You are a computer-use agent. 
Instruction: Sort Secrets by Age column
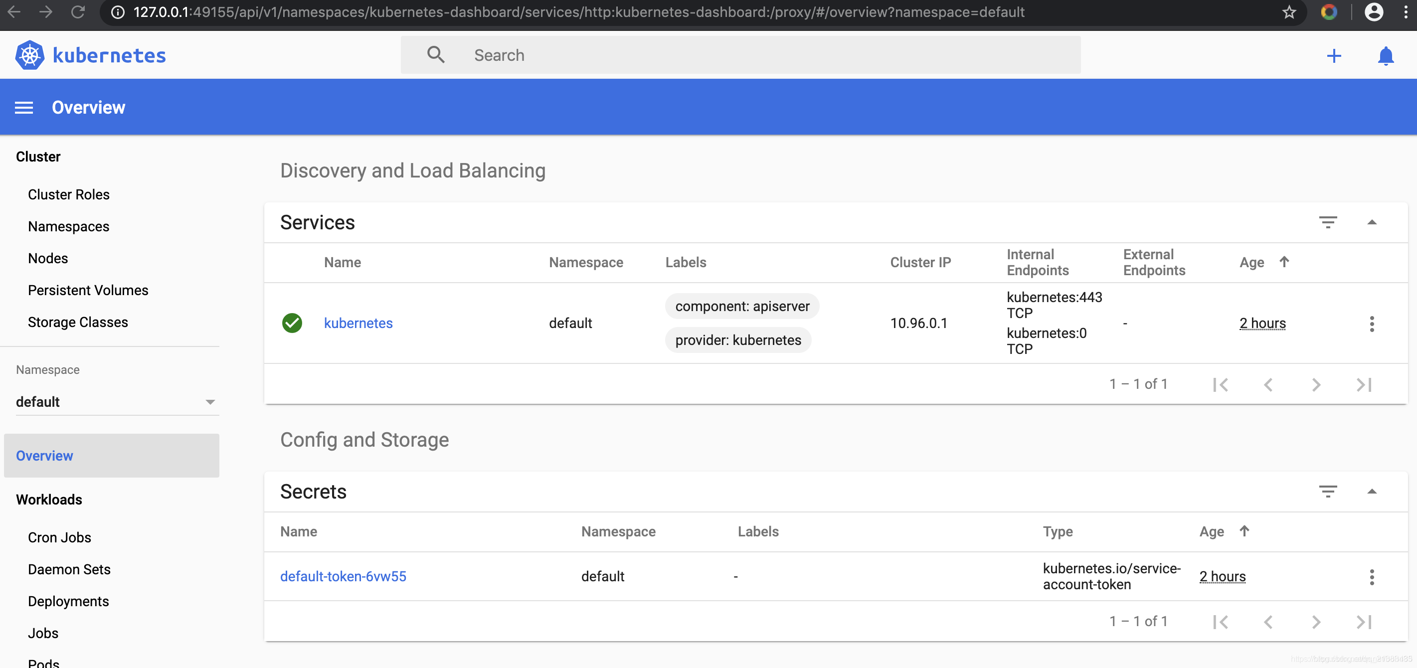[x=1211, y=531]
